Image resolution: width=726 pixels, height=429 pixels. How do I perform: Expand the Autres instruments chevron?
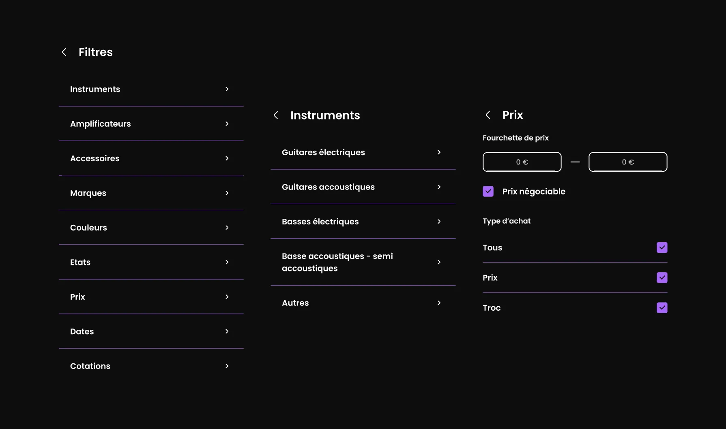[x=439, y=303]
